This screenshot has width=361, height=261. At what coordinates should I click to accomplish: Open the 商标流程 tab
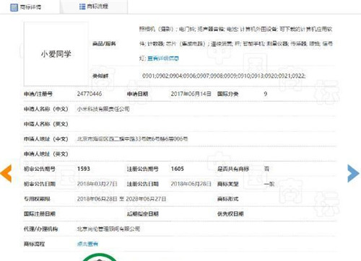pos(94,6)
